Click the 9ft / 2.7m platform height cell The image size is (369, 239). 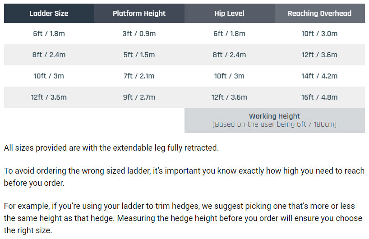[x=139, y=97]
